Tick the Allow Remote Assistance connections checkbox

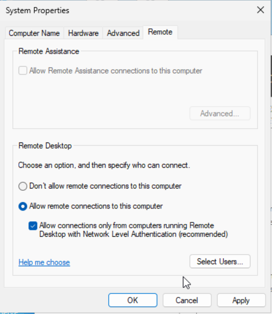(x=23, y=71)
